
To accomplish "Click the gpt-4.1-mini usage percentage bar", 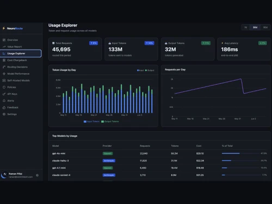I will point(240,168).
